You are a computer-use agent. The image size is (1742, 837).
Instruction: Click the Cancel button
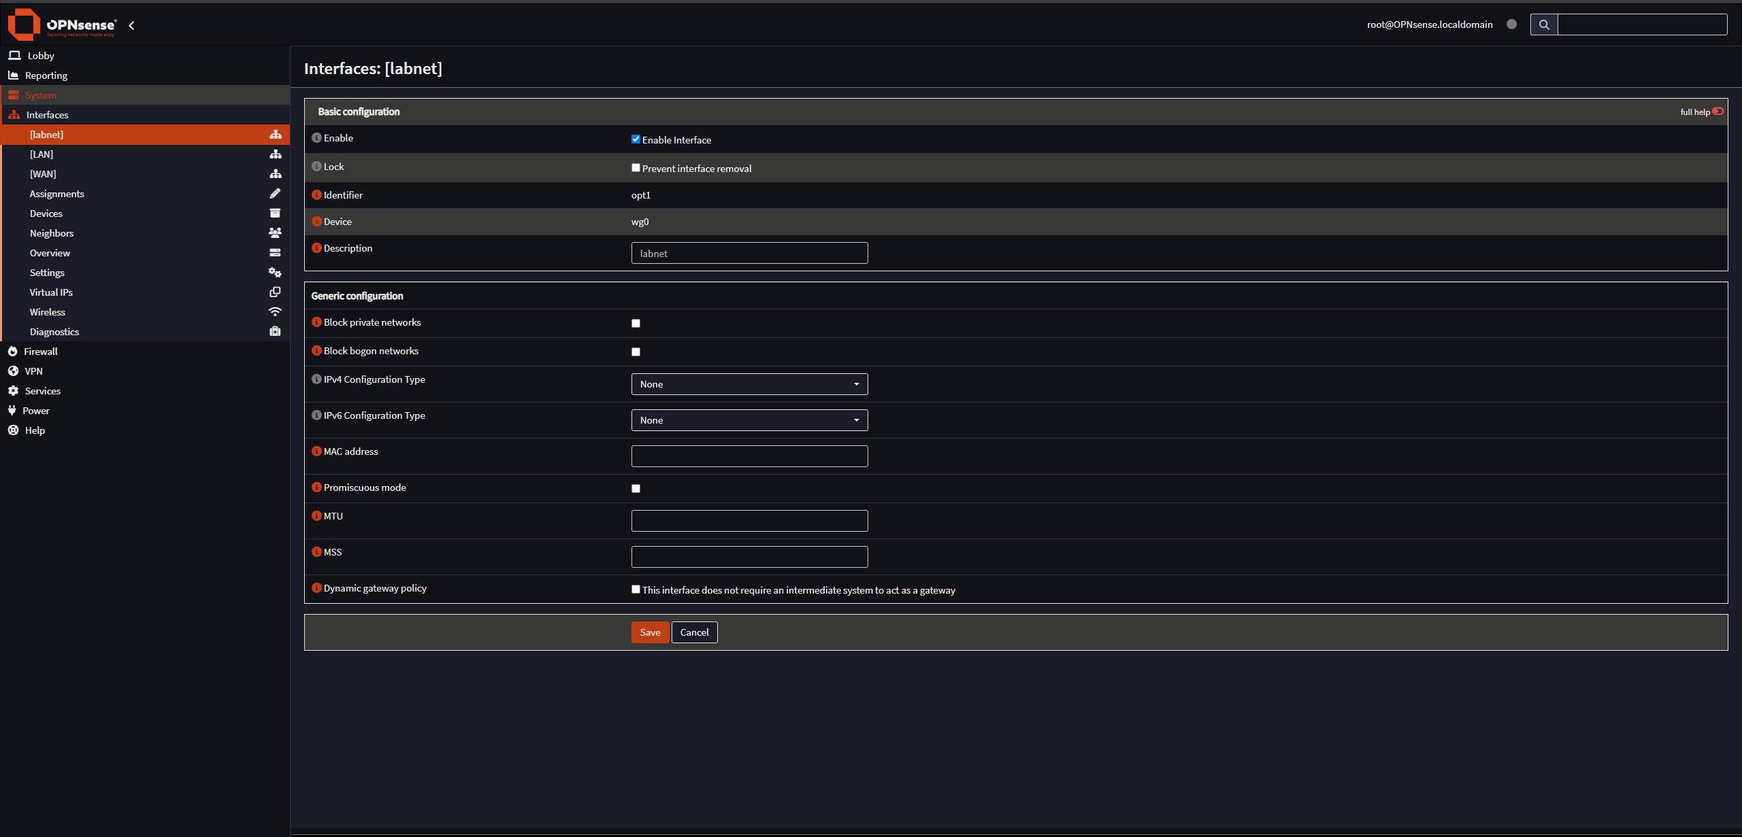[694, 632]
